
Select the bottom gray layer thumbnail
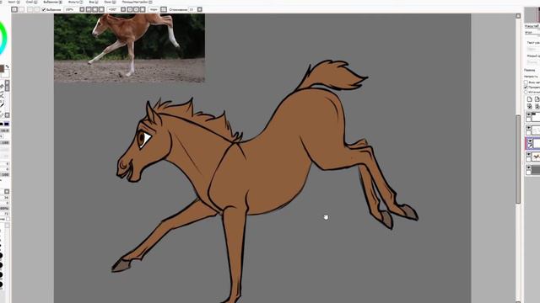(x=536, y=170)
